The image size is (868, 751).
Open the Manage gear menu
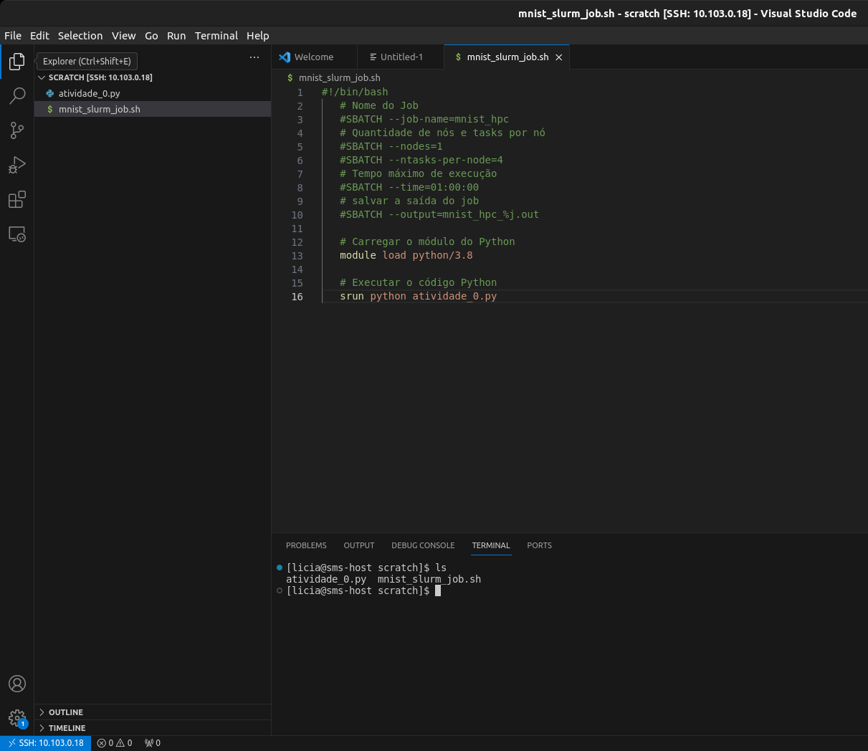17,718
